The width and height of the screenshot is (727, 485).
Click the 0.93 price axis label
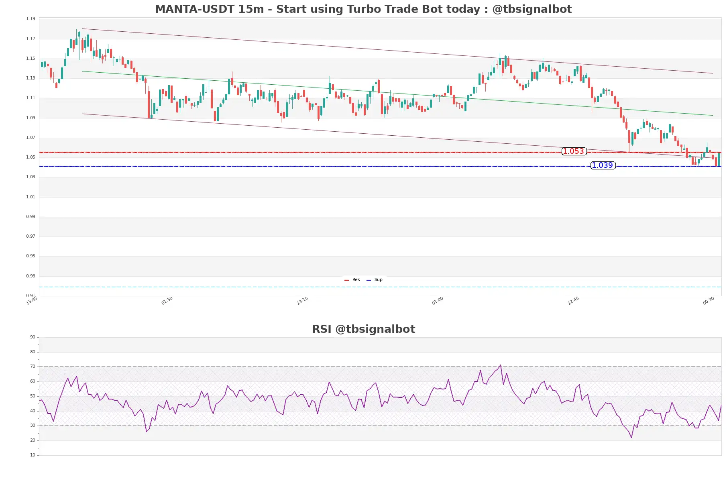[x=31, y=276]
